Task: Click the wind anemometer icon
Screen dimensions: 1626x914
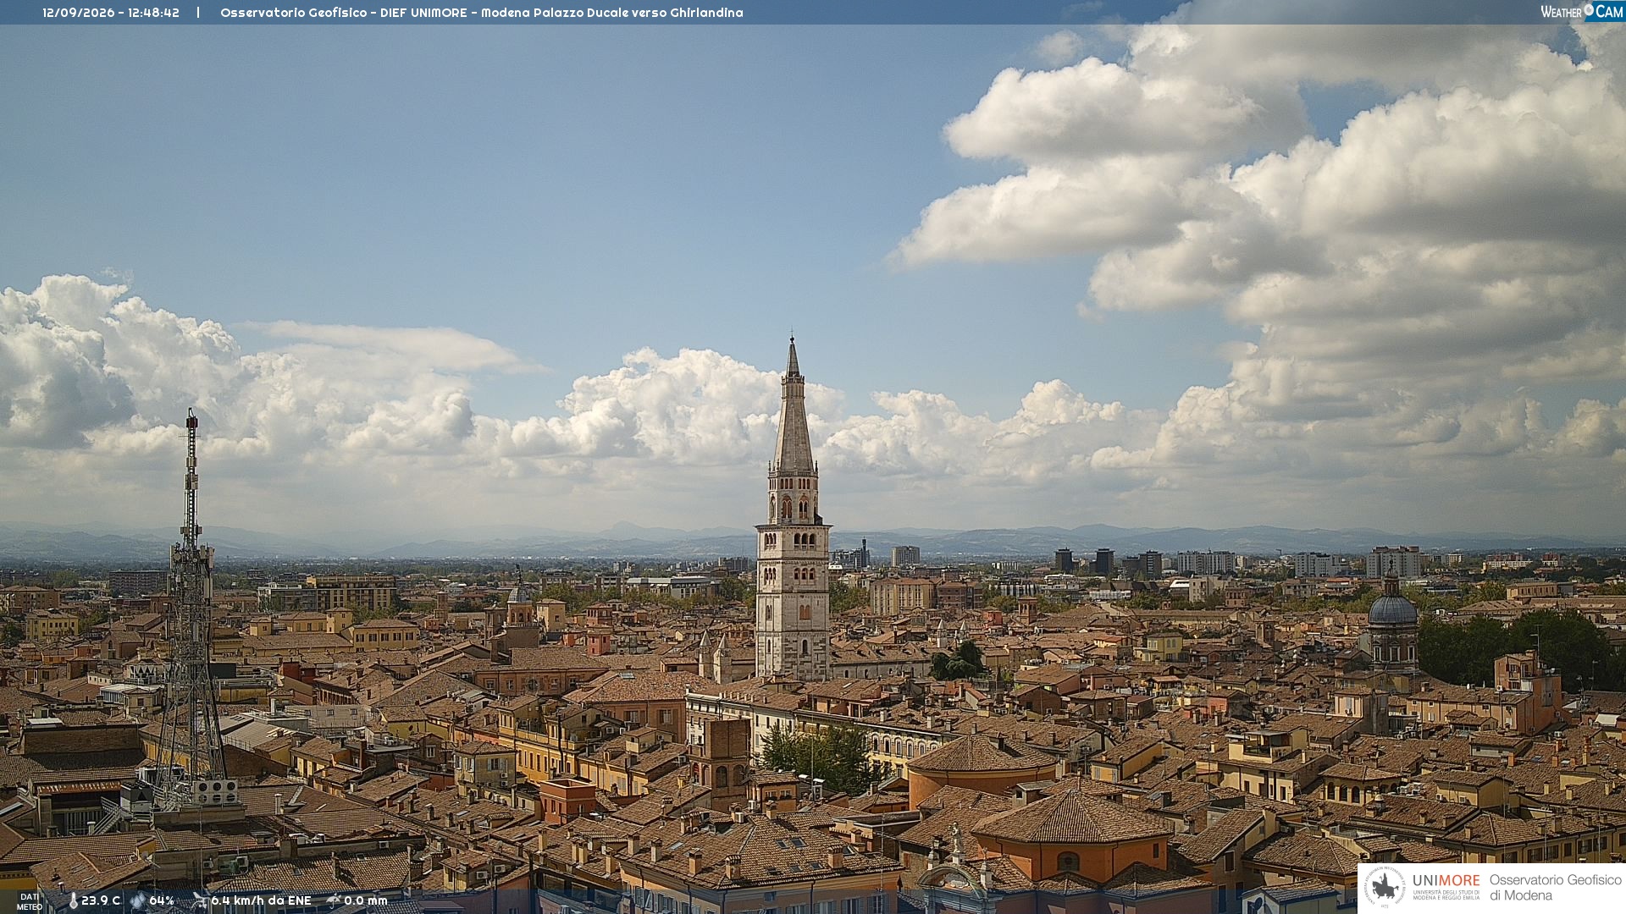Action: pos(200,900)
